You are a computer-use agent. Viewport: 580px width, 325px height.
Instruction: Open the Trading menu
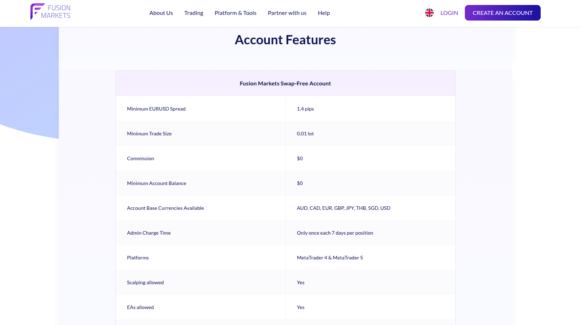194,13
